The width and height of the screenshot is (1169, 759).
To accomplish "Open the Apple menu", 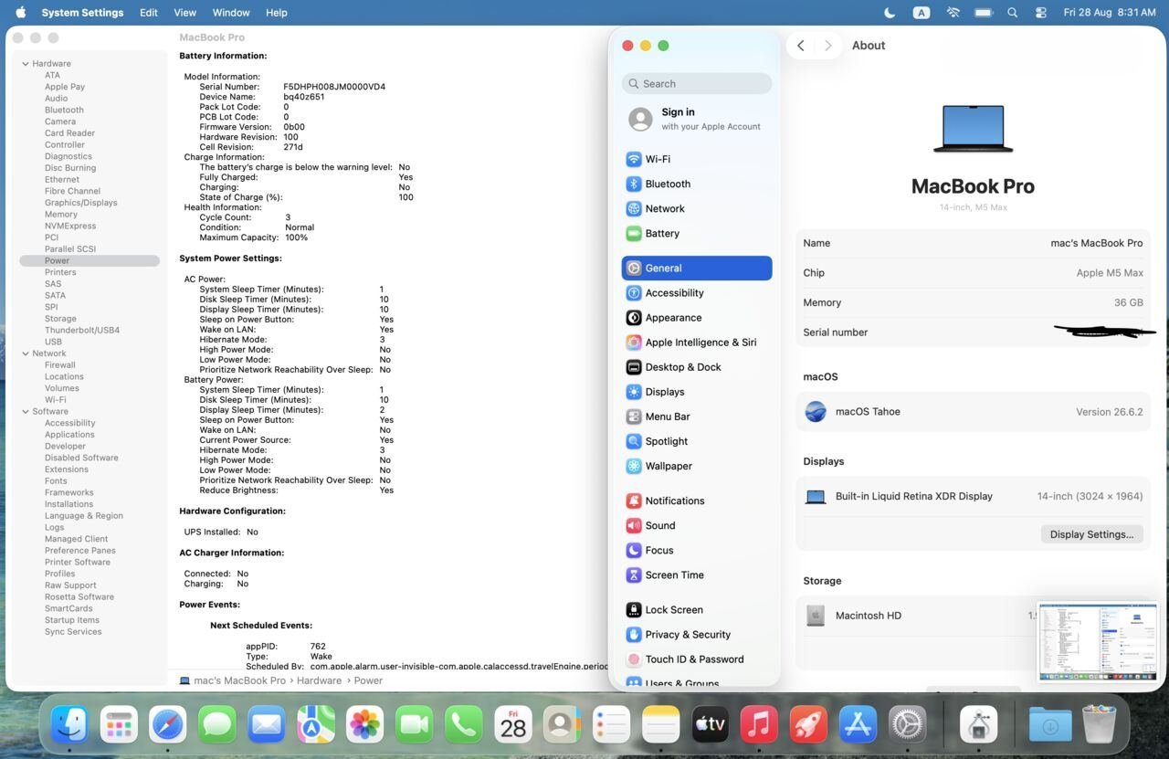I will 20,13.
